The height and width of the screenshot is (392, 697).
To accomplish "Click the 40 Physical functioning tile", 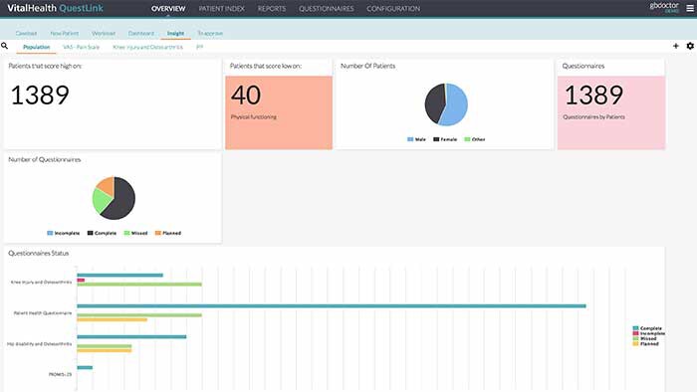I will click(x=279, y=112).
